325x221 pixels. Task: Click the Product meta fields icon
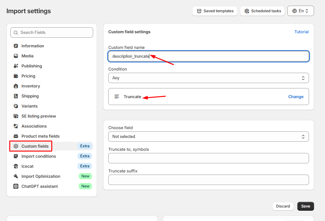pyautogui.click(x=16, y=136)
